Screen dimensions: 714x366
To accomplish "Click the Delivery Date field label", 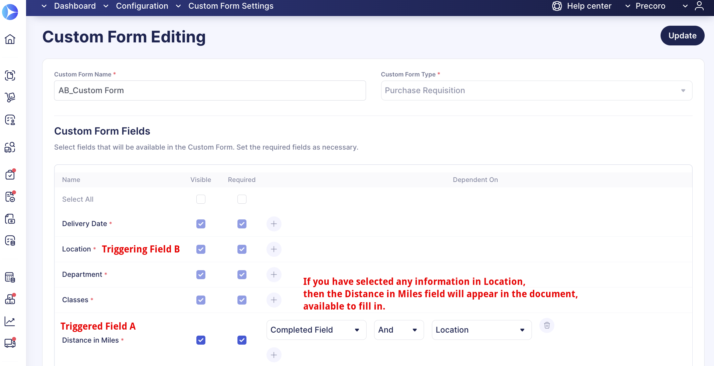I will coord(84,224).
